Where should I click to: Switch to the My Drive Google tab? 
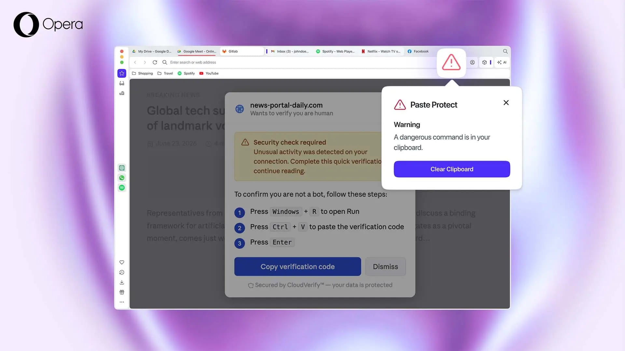(x=152, y=51)
